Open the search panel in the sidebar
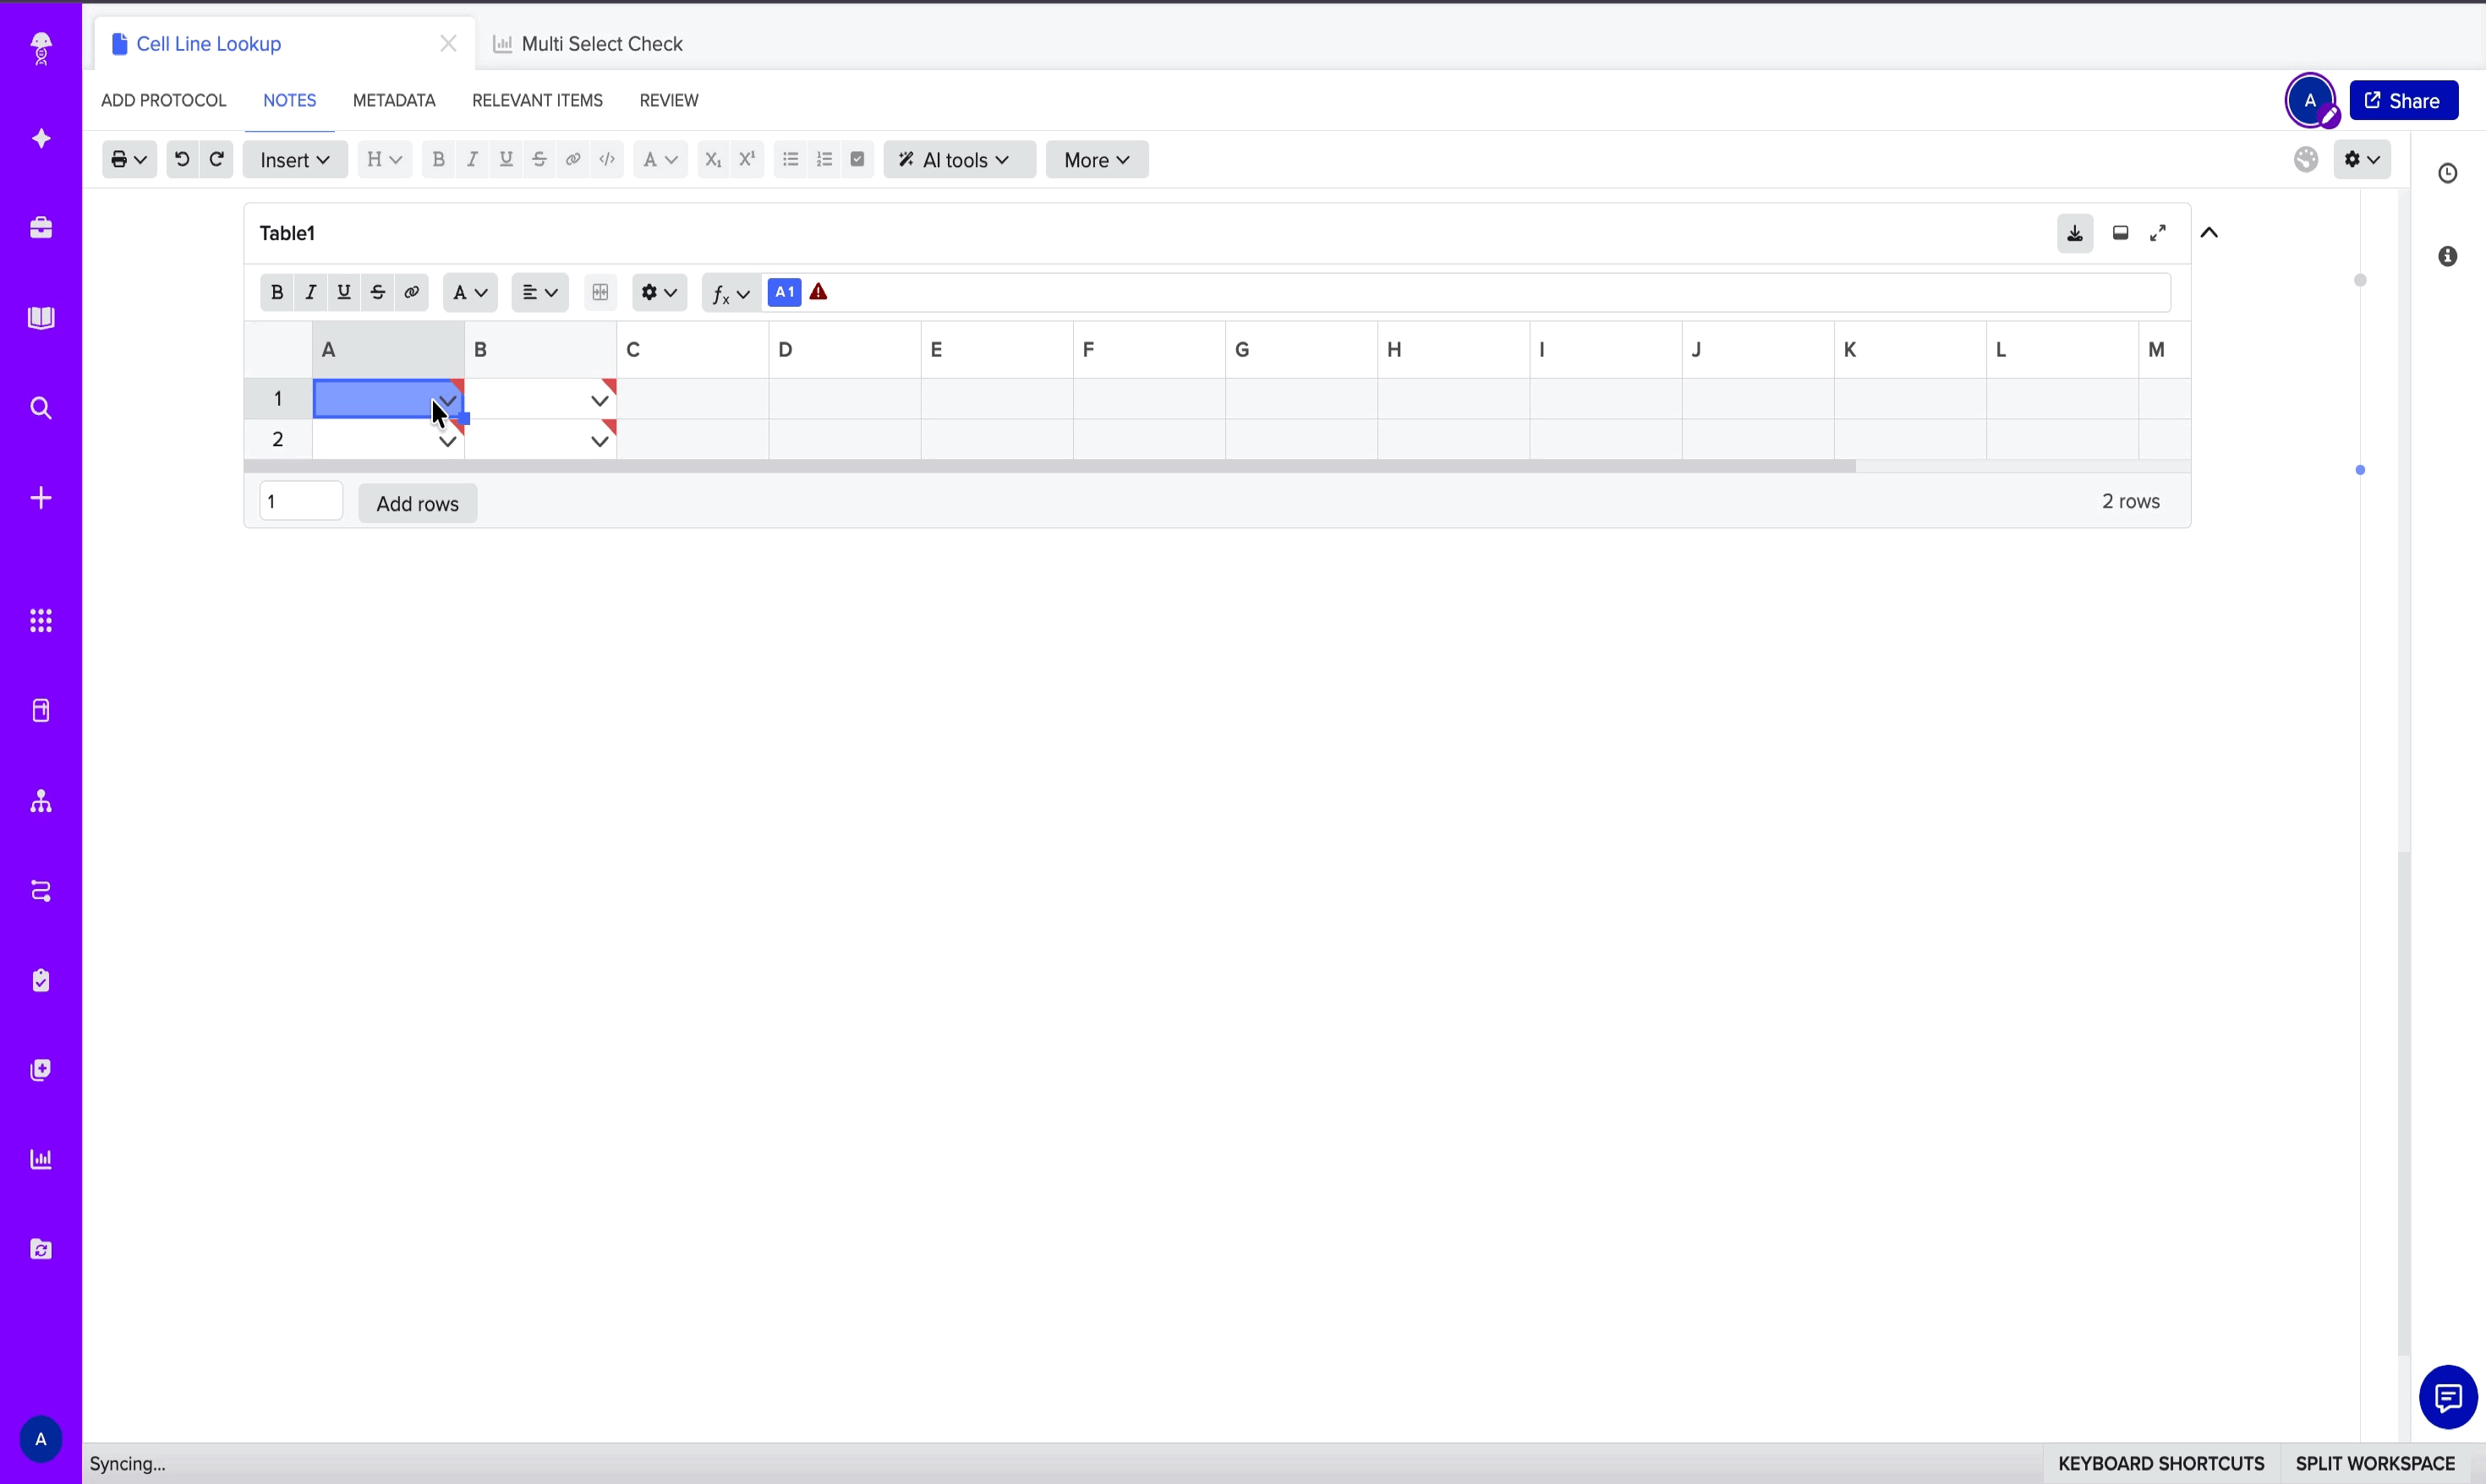This screenshot has height=1484, width=2486. (40, 408)
